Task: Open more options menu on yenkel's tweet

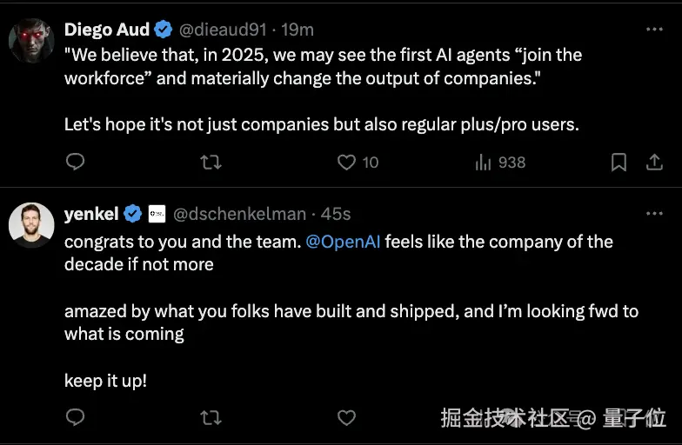Action: click(x=654, y=214)
